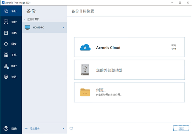Open the 帐户 (Account) section

pyautogui.click(x=11, y=66)
